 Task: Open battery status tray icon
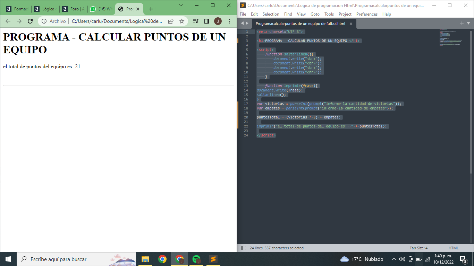419,259
